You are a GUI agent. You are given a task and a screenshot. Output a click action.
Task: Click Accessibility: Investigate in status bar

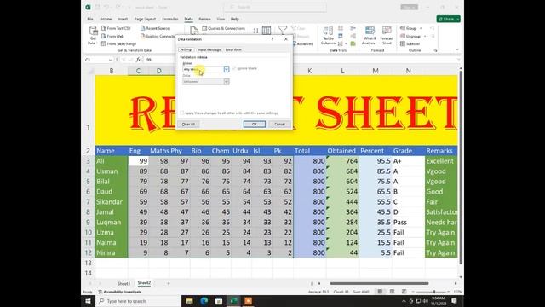(x=120, y=292)
